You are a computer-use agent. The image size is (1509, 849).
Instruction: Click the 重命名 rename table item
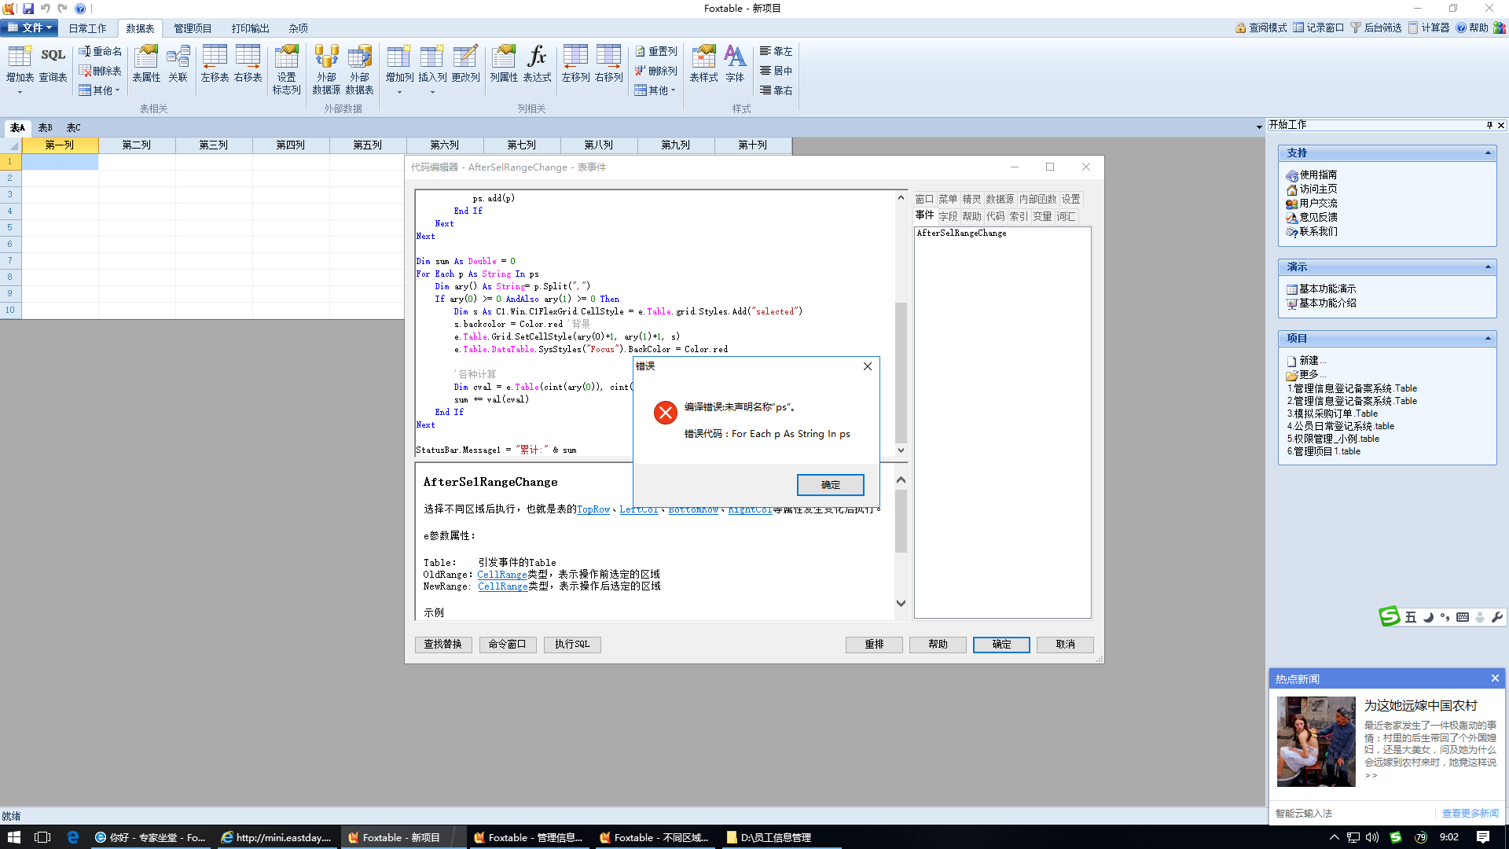(100, 51)
